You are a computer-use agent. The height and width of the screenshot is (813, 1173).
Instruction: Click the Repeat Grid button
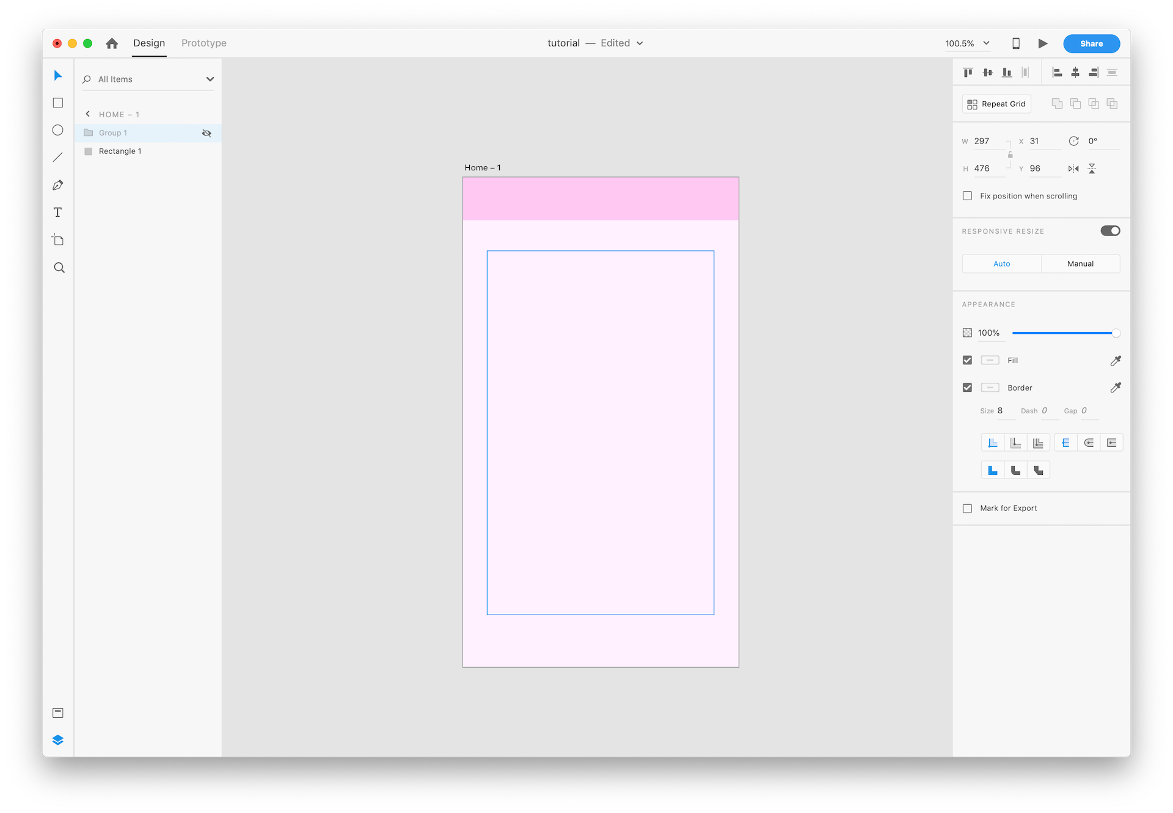tap(996, 104)
